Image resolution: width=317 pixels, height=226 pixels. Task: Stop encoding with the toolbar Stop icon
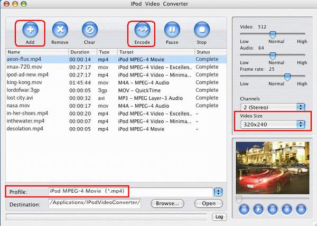(x=202, y=30)
